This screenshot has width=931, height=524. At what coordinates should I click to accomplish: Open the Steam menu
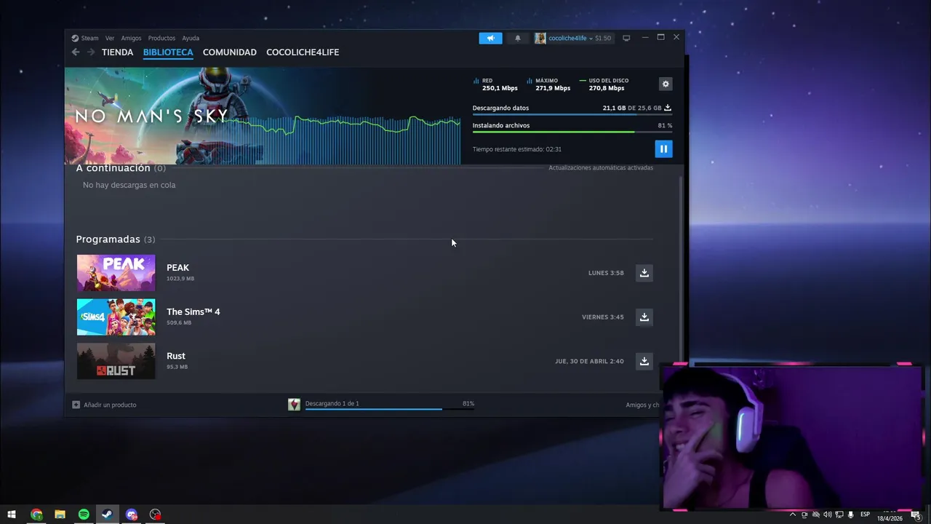[85, 38]
